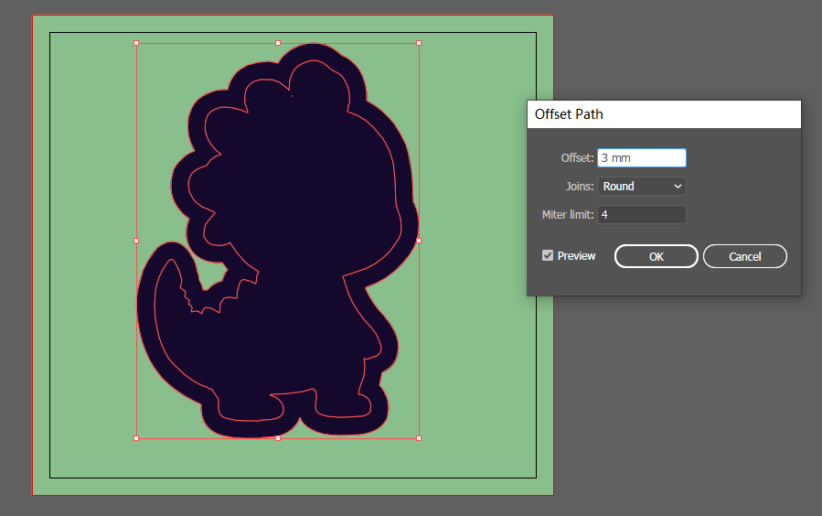This screenshot has height=516, width=822.
Task: Click the bottom-center bounding box handle
Action: (x=278, y=438)
